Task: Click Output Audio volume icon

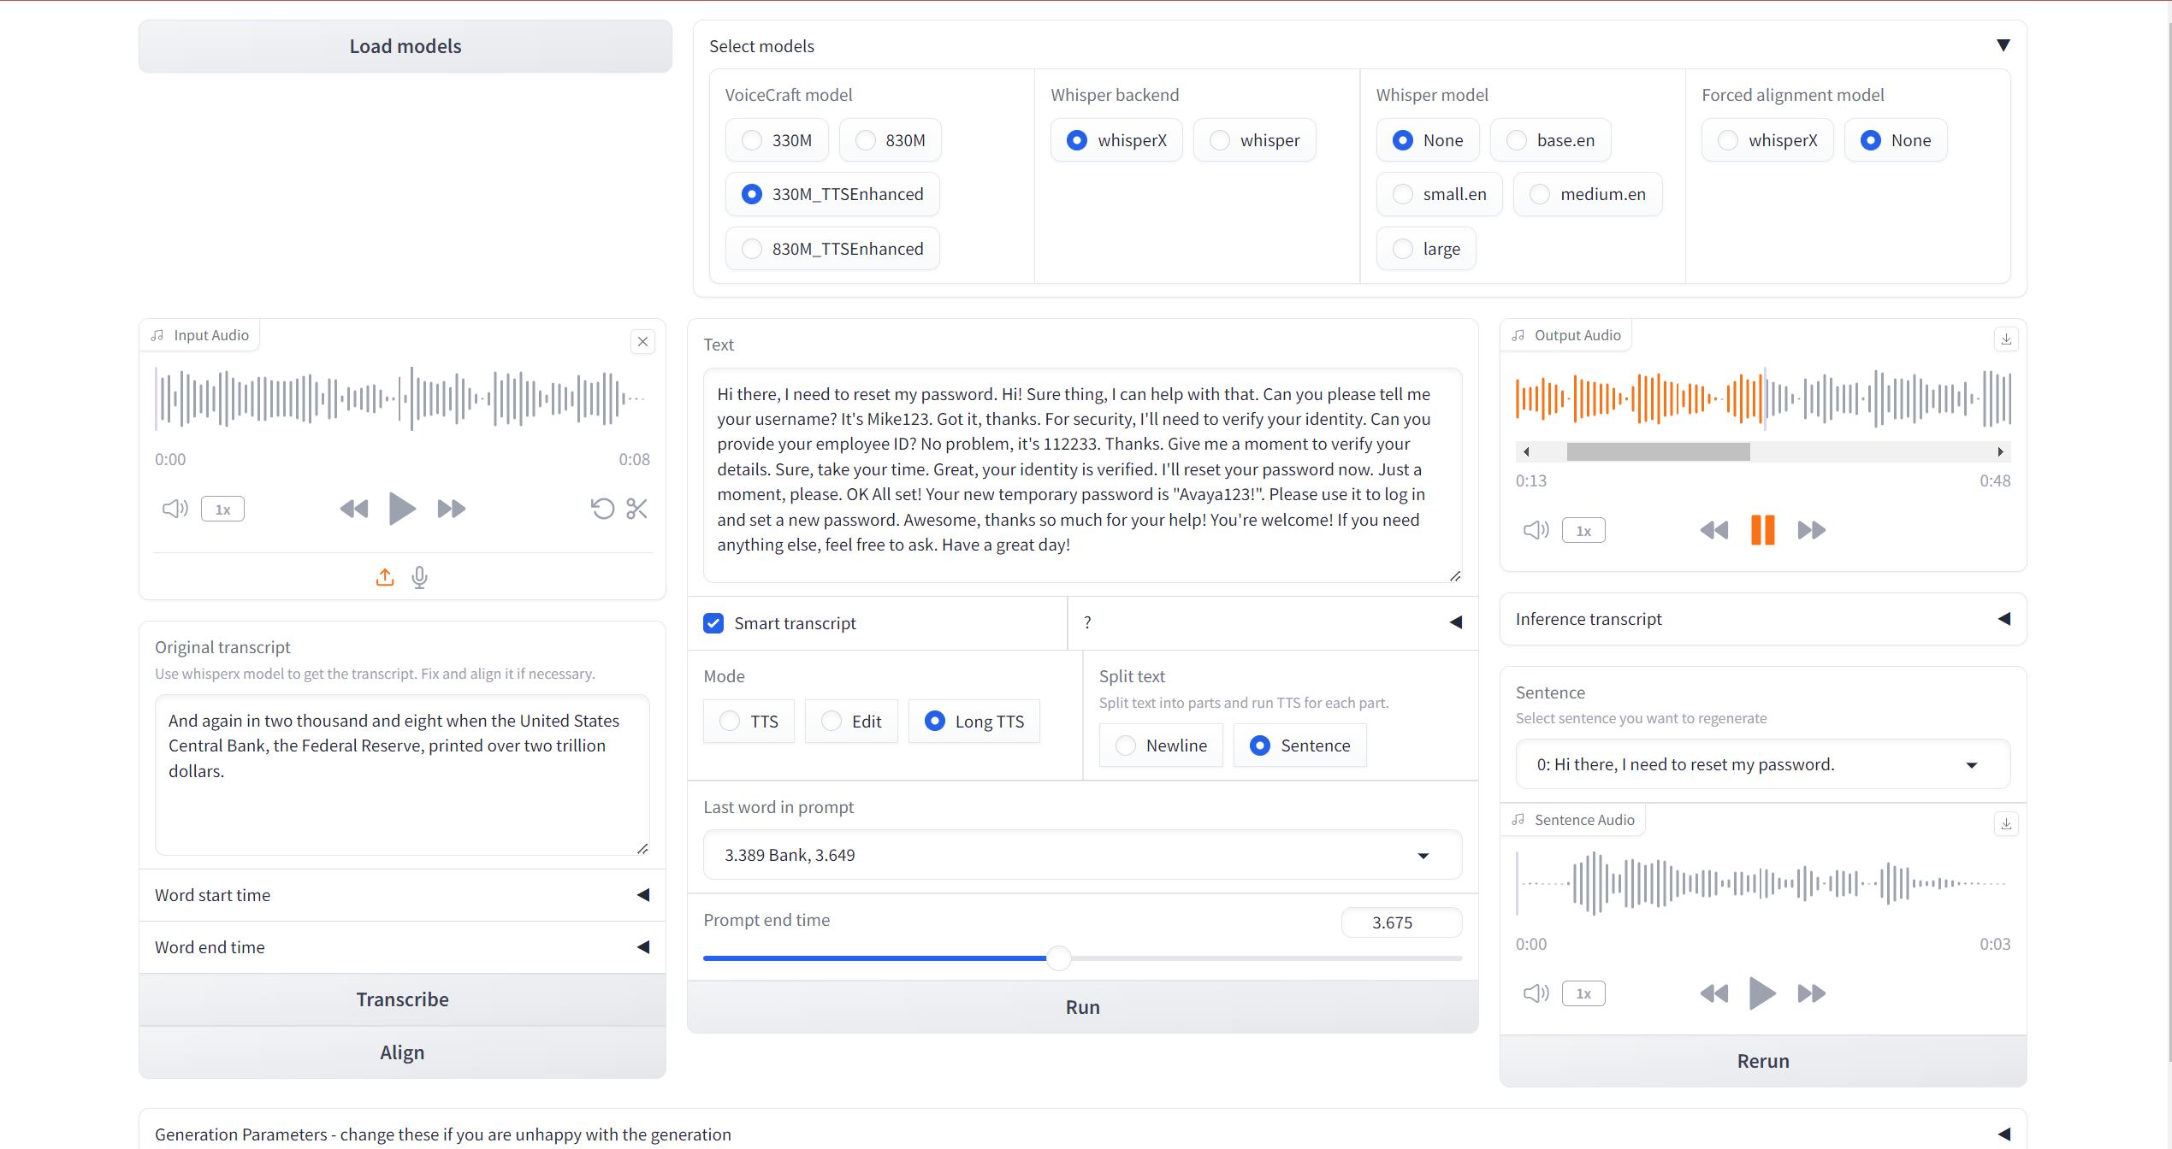Action: tap(1536, 530)
